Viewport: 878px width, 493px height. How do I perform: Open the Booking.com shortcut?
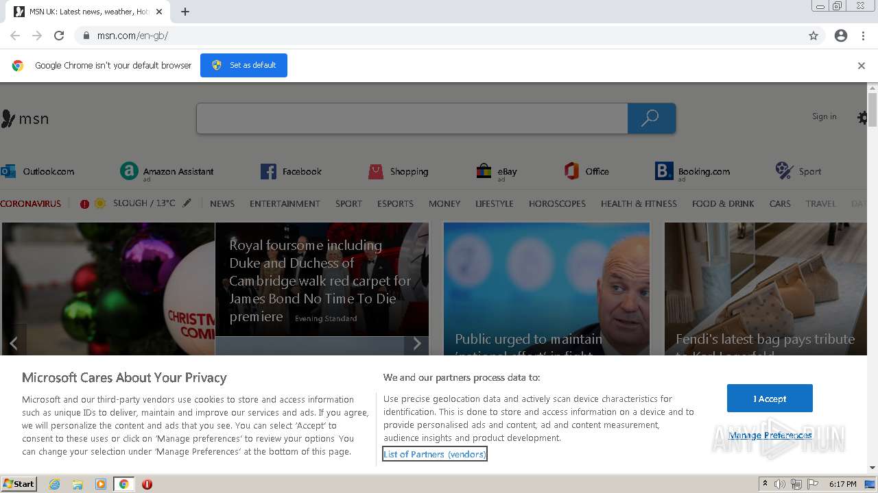[x=693, y=171]
